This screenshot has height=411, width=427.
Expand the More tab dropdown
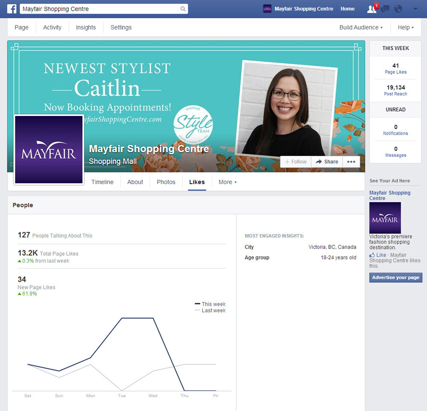tap(228, 182)
